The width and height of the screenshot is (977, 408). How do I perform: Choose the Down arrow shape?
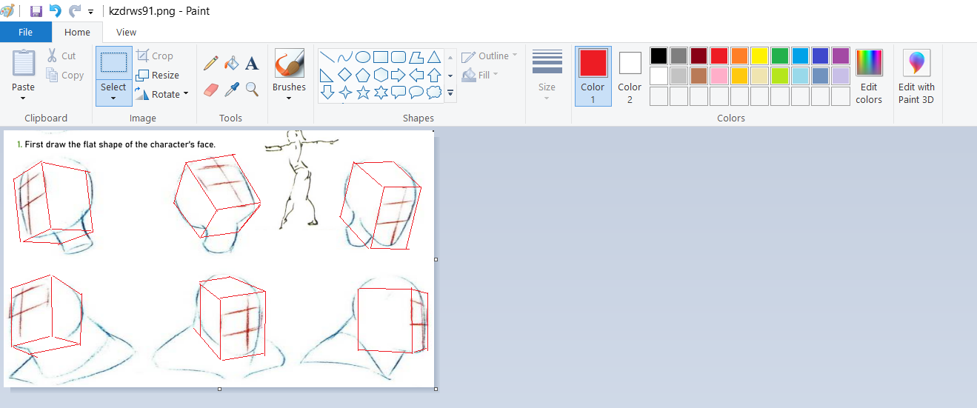tap(327, 93)
